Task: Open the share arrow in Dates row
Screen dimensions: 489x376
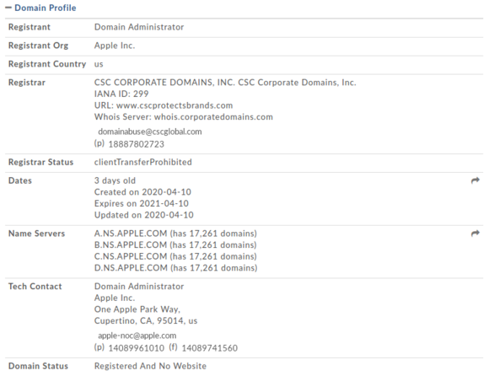Action: (x=475, y=180)
